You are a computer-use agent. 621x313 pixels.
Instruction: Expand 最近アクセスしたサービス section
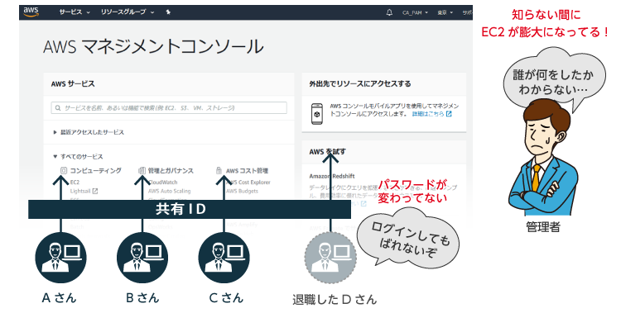click(x=89, y=132)
